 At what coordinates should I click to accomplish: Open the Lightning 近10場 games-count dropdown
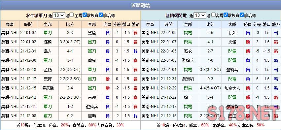click(x=200, y=16)
